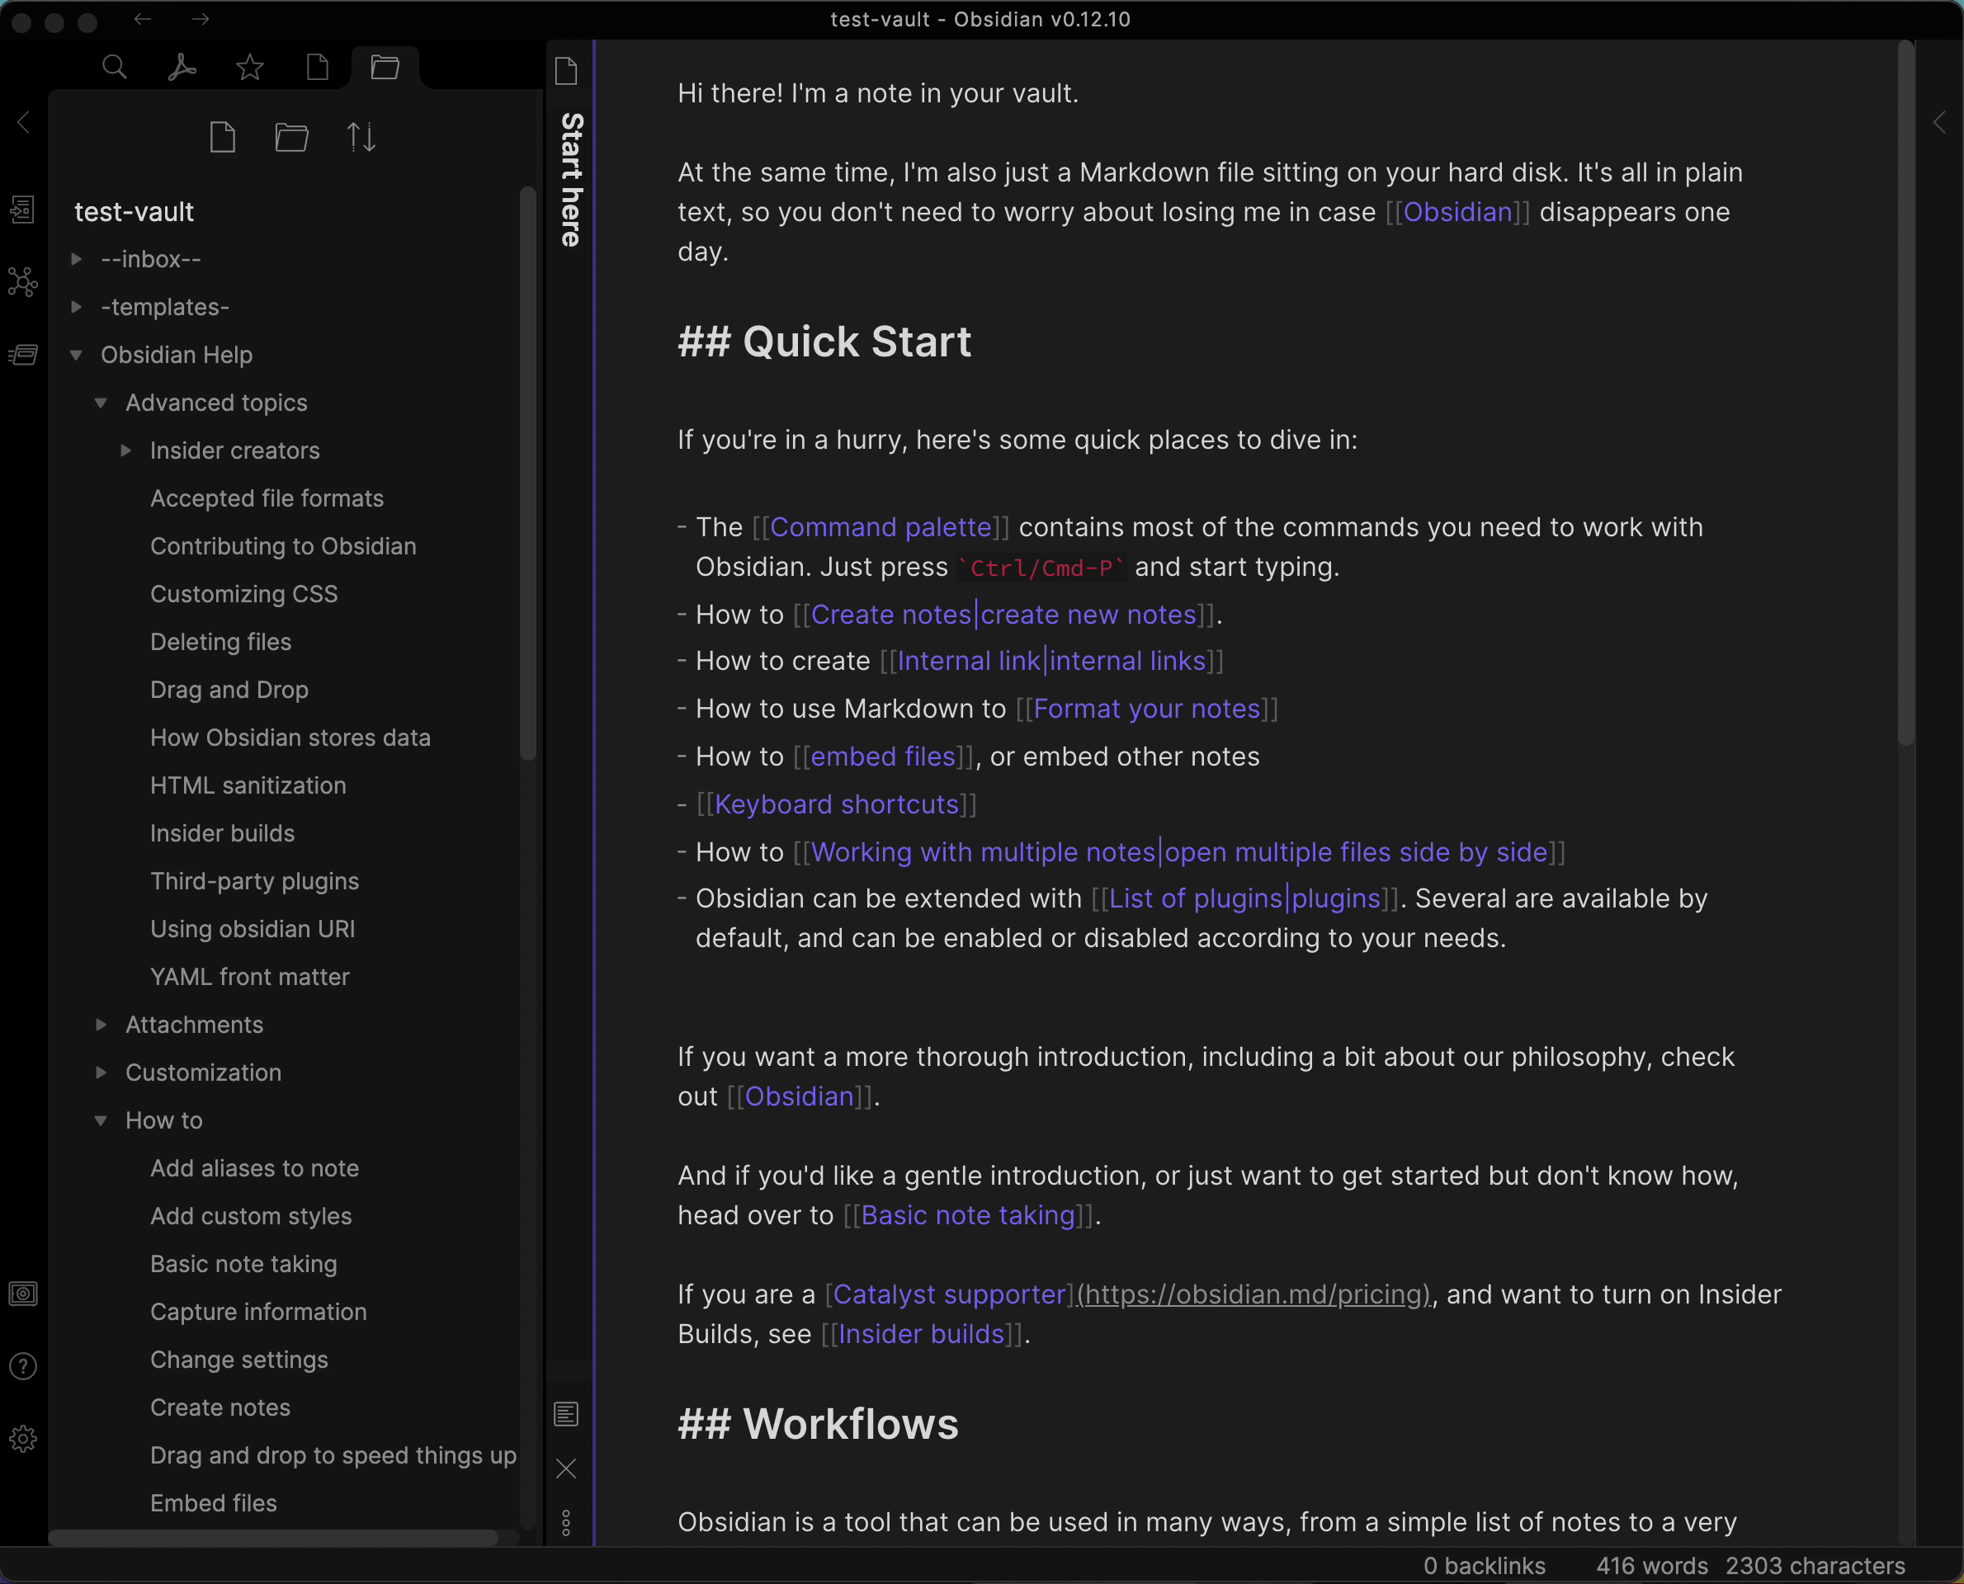Click the new note icon
Image resolution: width=1964 pixels, height=1584 pixels.
(x=223, y=138)
